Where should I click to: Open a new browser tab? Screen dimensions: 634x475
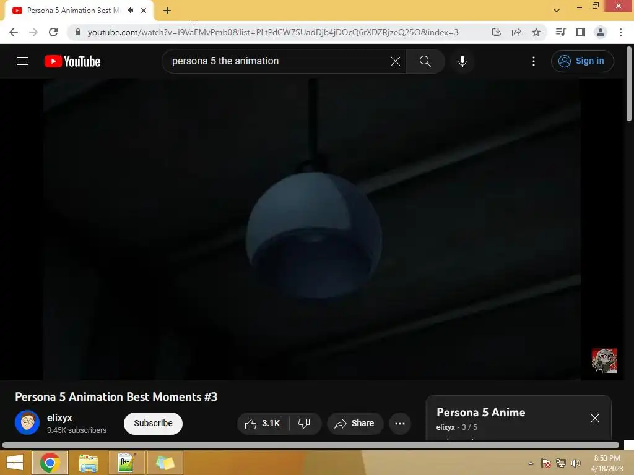coord(167,11)
